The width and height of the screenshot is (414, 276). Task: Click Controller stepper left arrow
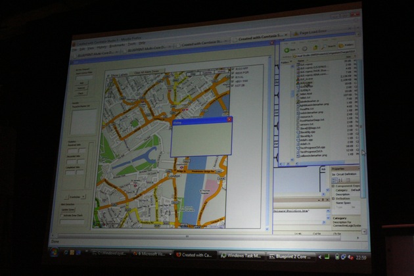tap(66, 196)
